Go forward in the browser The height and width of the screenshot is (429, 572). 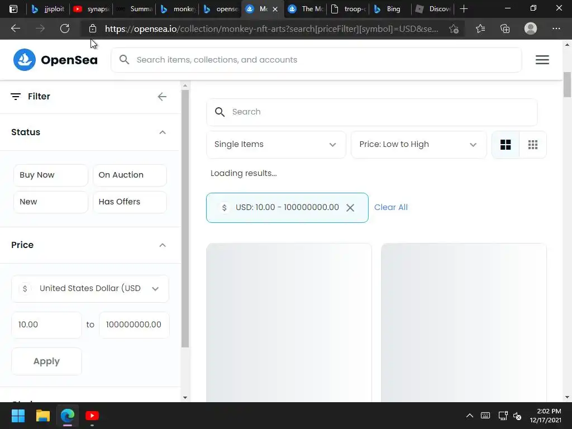tap(40, 28)
